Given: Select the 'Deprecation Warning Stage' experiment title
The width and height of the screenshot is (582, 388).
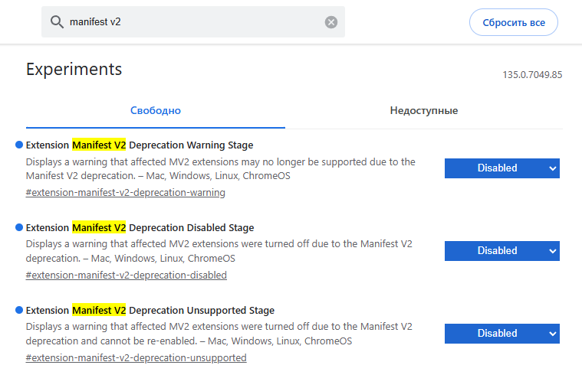Looking at the screenshot, I should pos(140,145).
